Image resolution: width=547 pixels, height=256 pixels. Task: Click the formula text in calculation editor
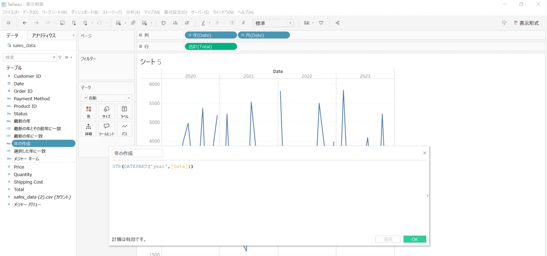(153, 166)
